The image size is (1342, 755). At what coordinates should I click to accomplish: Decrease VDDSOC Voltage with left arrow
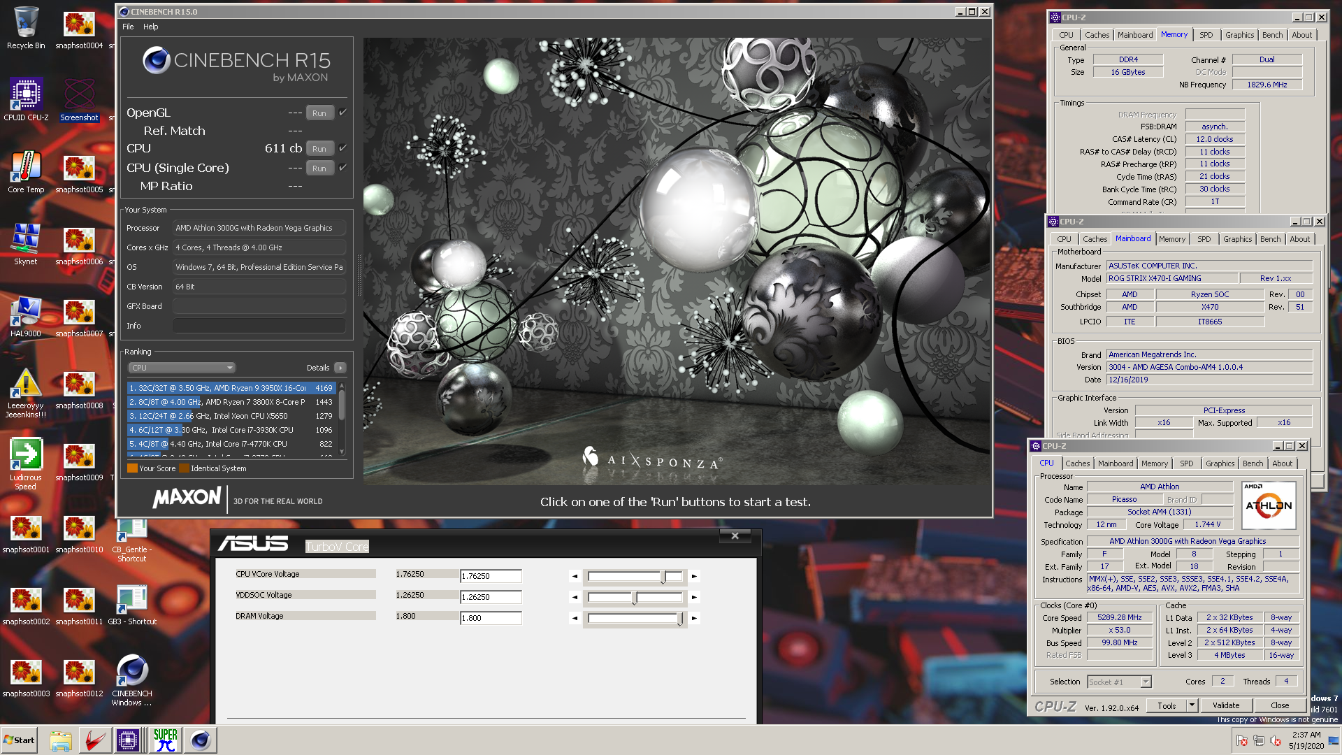(575, 598)
